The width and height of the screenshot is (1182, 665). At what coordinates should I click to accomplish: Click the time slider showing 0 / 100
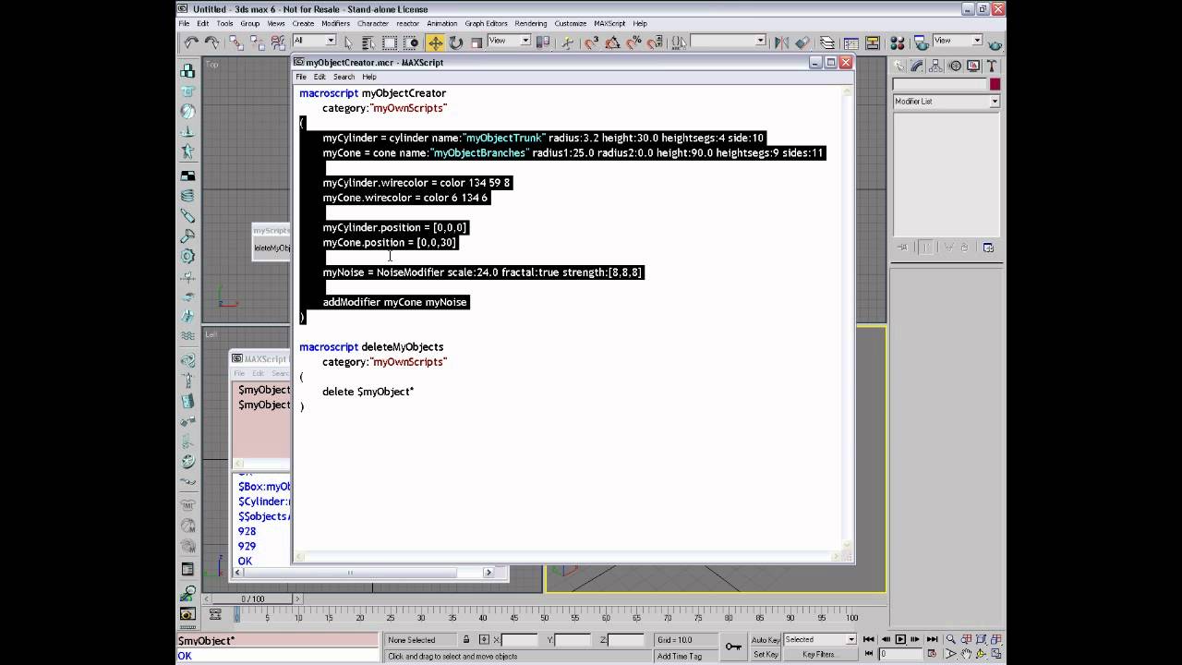pos(252,598)
